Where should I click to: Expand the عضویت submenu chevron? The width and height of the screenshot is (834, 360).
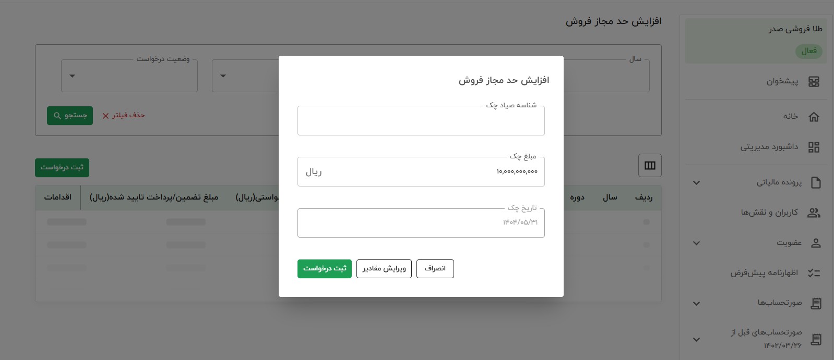point(696,243)
